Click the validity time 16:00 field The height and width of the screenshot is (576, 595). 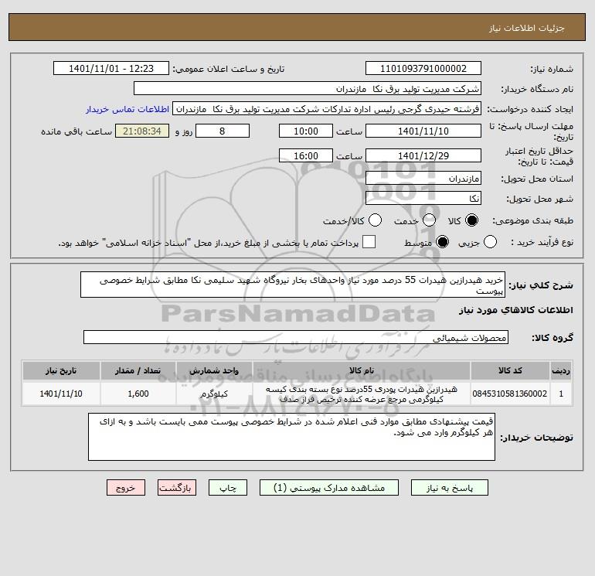306,155
